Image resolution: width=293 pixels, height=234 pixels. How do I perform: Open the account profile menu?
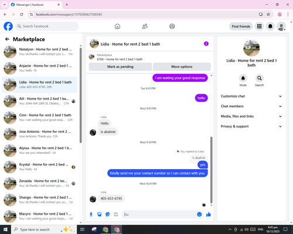click(x=281, y=26)
